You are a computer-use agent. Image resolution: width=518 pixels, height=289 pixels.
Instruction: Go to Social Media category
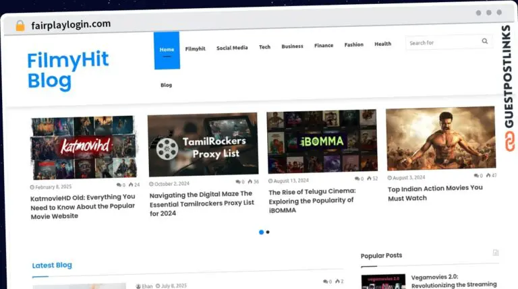click(x=232, y=48)
